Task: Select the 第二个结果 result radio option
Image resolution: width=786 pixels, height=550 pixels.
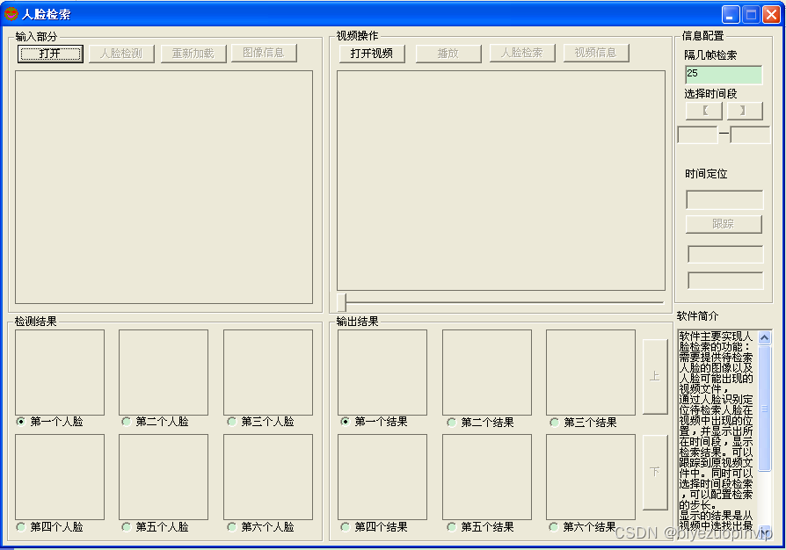Action: pos(450,421)
